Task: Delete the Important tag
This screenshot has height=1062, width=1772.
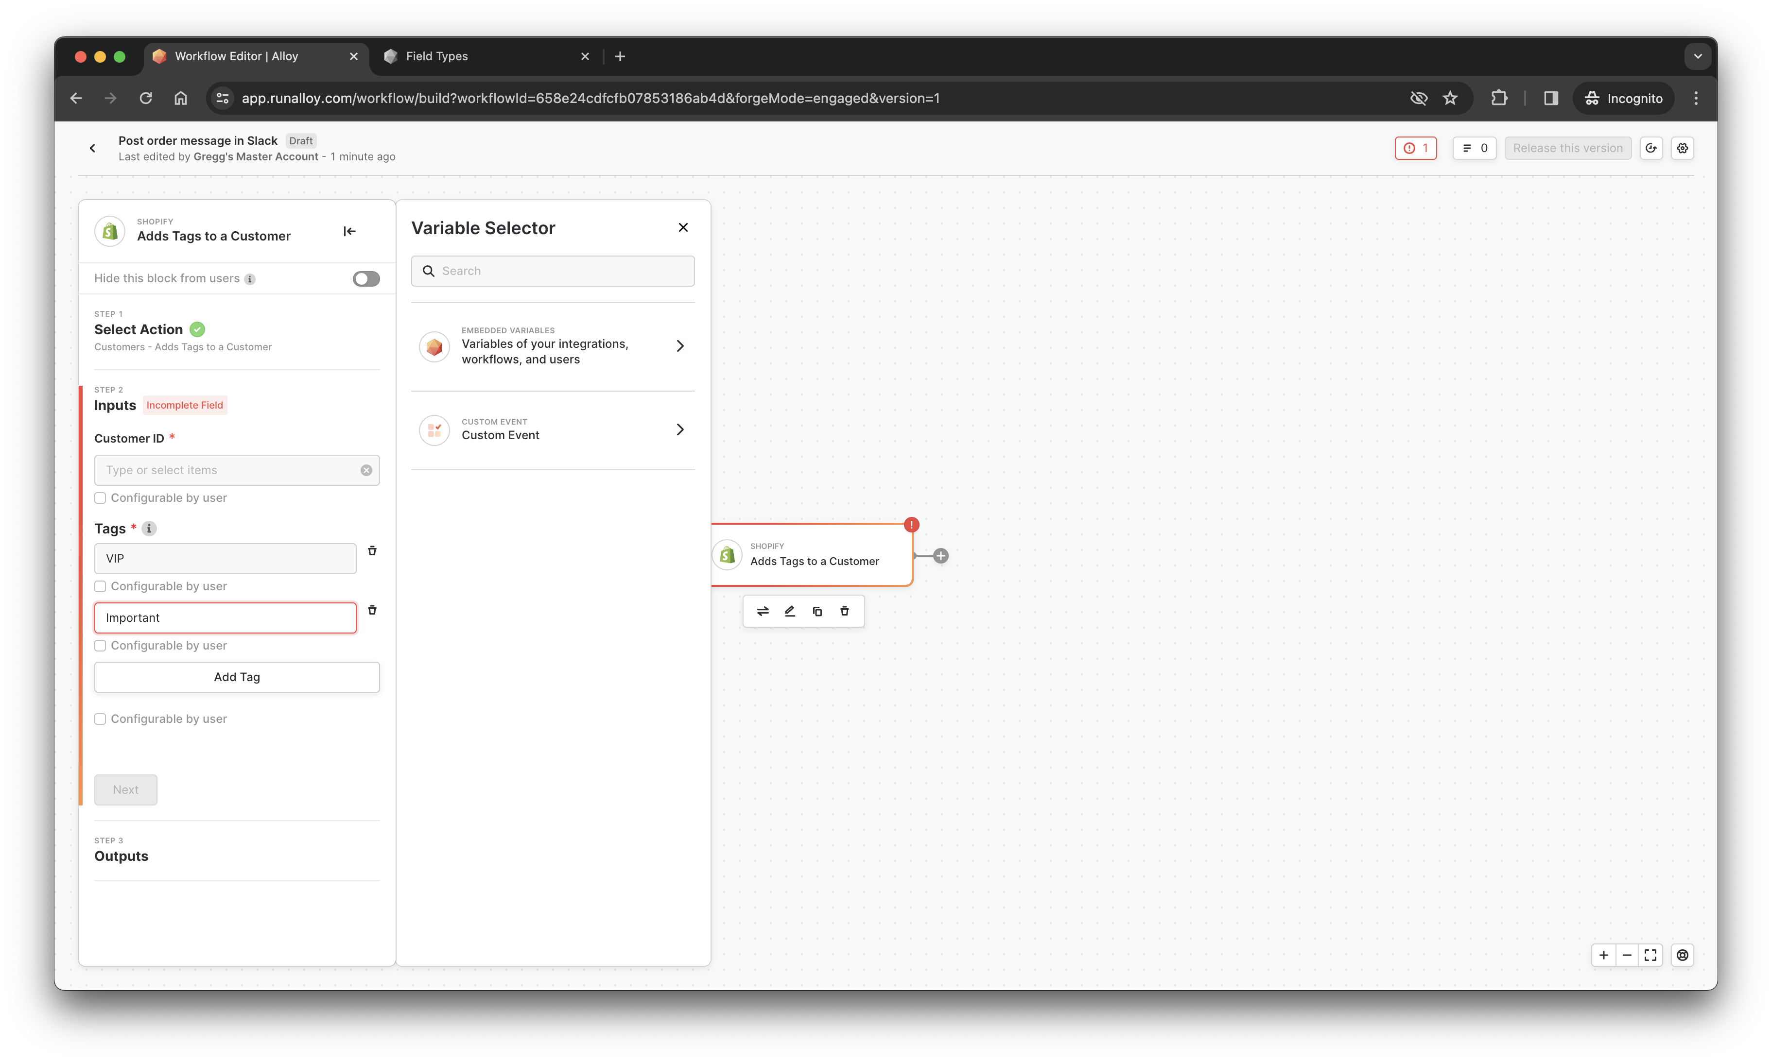Action: coord(372,611)
